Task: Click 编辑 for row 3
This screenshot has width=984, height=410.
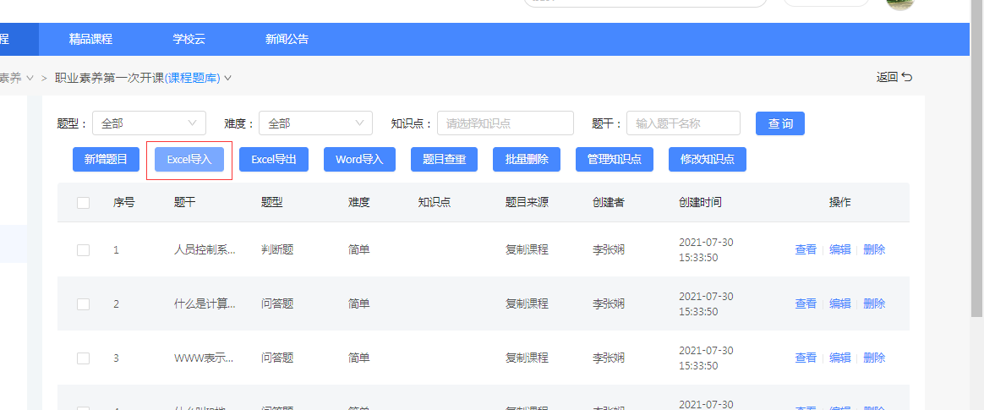Action: (839, 358)
